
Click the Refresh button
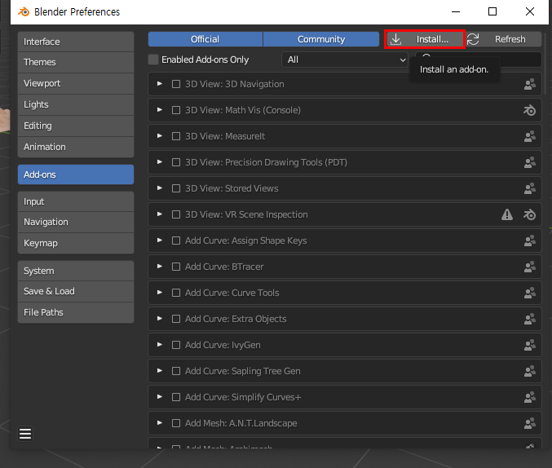[x=504, y=39]
